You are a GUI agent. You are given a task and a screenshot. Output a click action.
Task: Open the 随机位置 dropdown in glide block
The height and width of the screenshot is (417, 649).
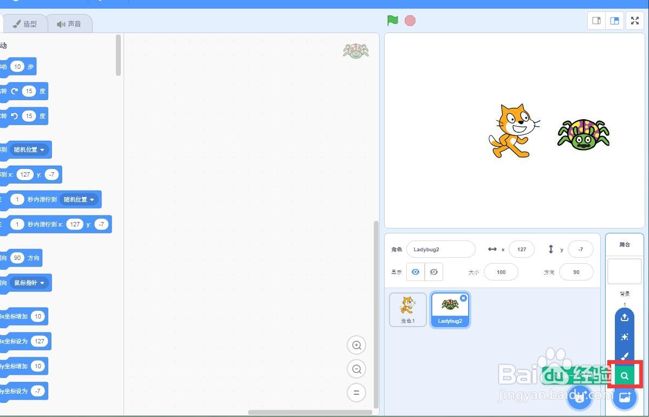(x=79, y=199)
